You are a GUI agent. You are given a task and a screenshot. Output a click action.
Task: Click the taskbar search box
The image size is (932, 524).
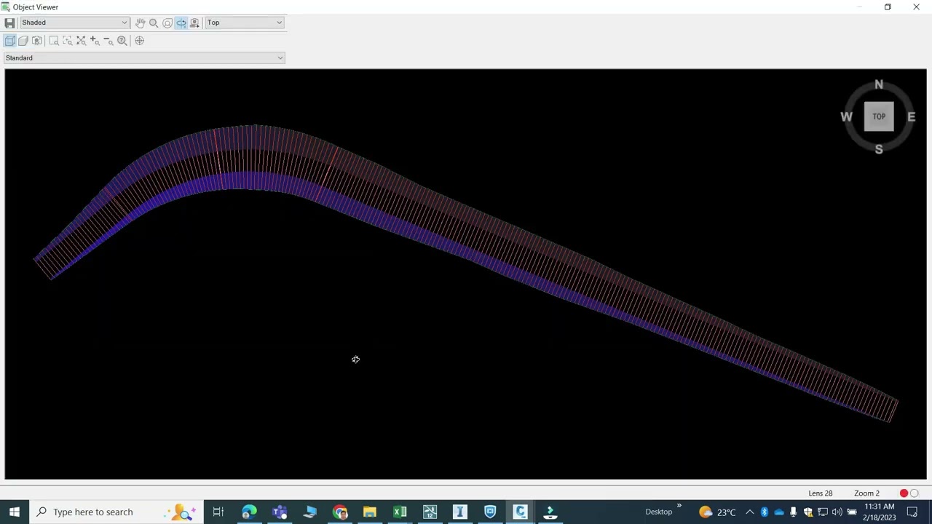coord(116,512)
